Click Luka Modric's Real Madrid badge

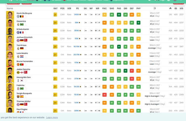[18, 57]
